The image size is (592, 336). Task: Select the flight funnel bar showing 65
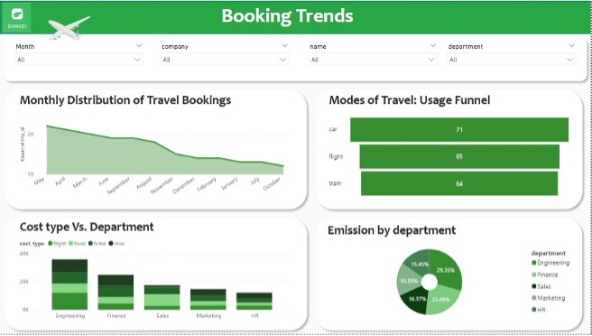pyautogui.click(x=459, y=156)
